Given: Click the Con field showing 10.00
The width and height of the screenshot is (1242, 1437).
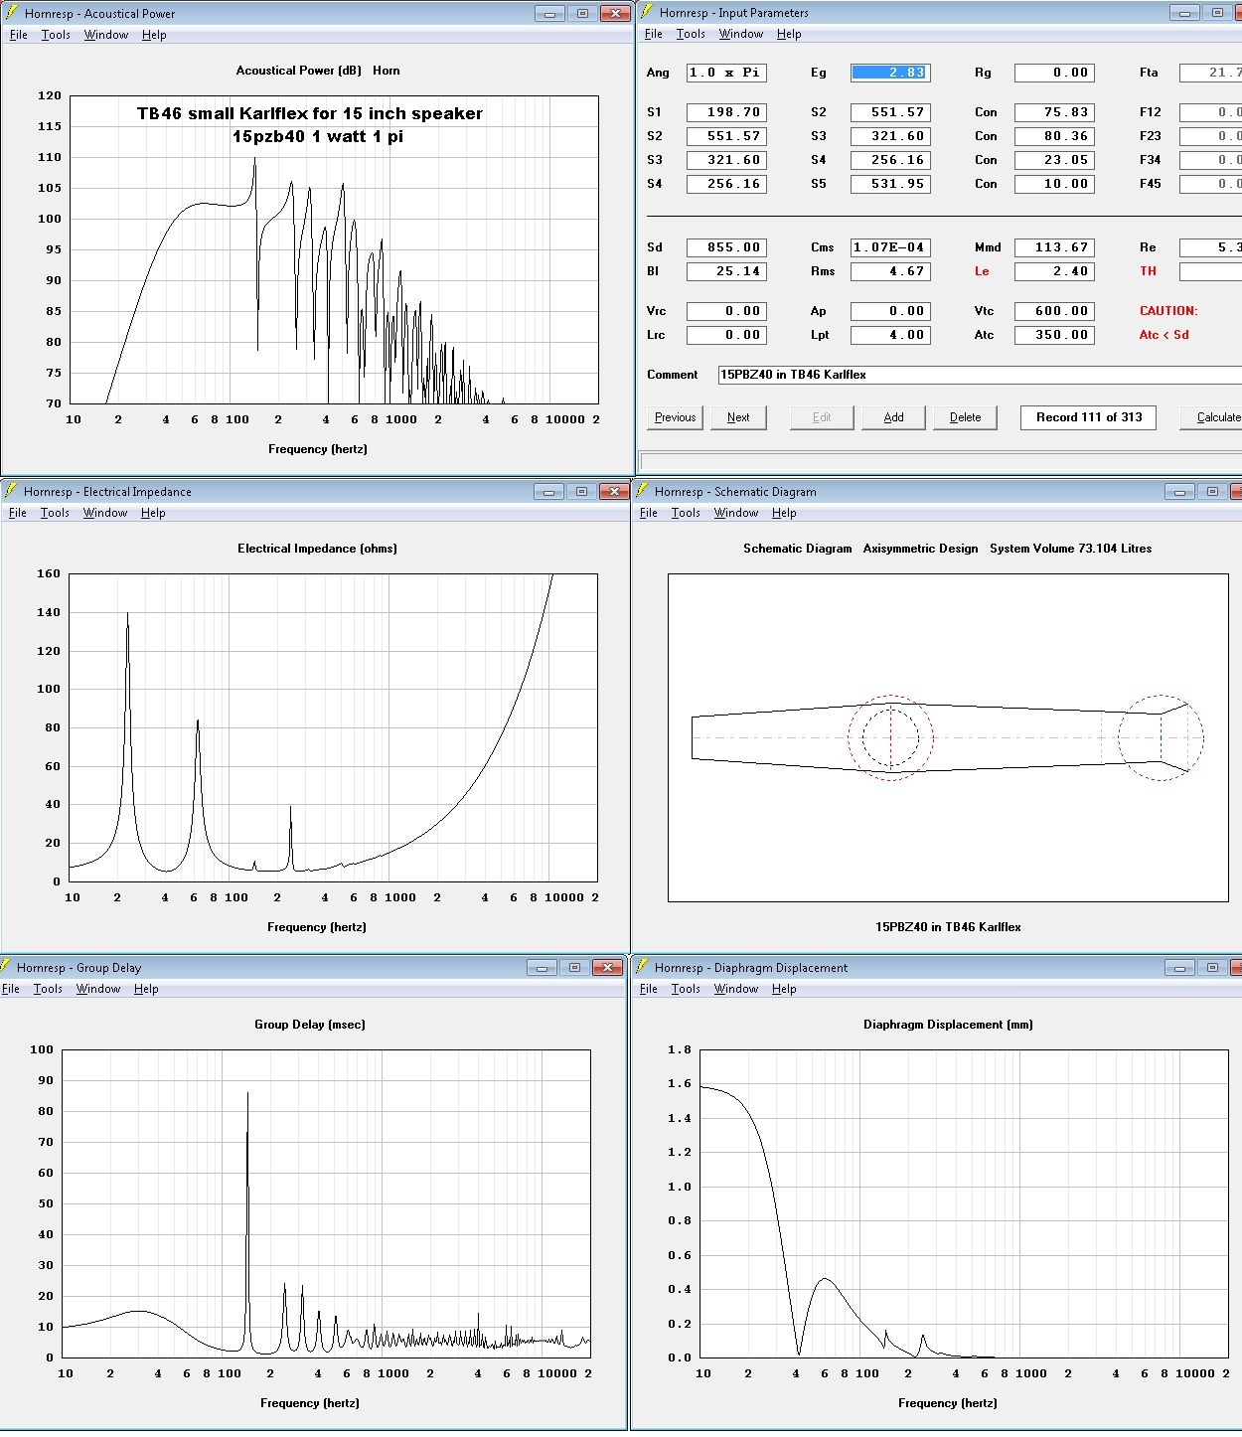Looking at the screenshot, I should [x=1054, y=184].
